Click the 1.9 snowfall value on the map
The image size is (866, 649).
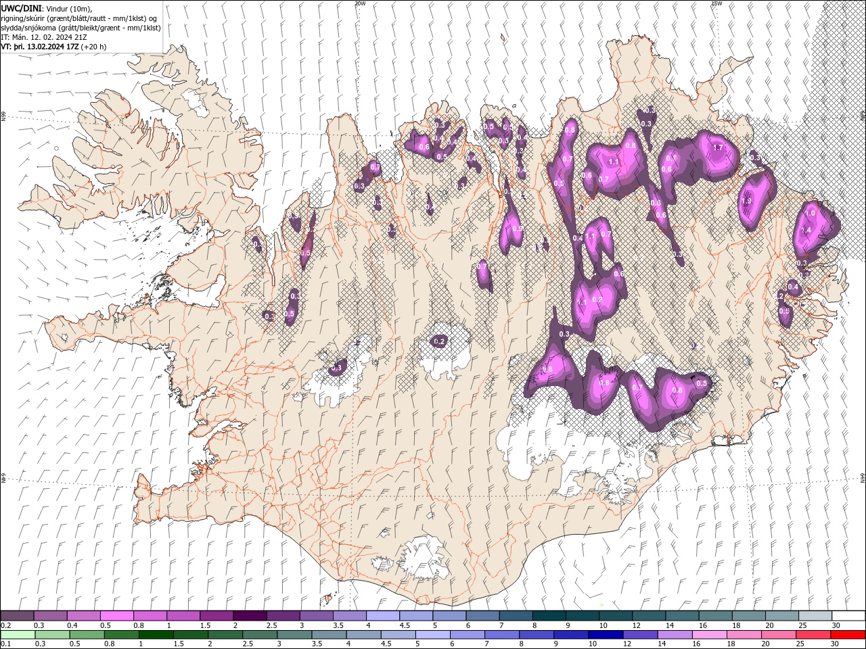point(747,201)
